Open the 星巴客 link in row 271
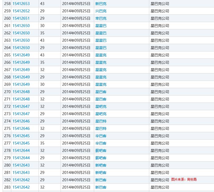 tap(101, 99)
